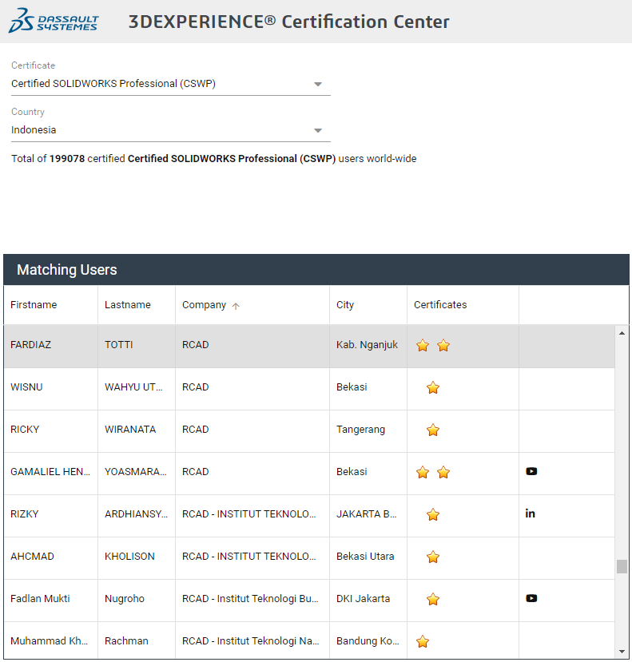Open LinkedIn icon in RIZKY row
Screen dimensions: 632x662
[530, 513]
